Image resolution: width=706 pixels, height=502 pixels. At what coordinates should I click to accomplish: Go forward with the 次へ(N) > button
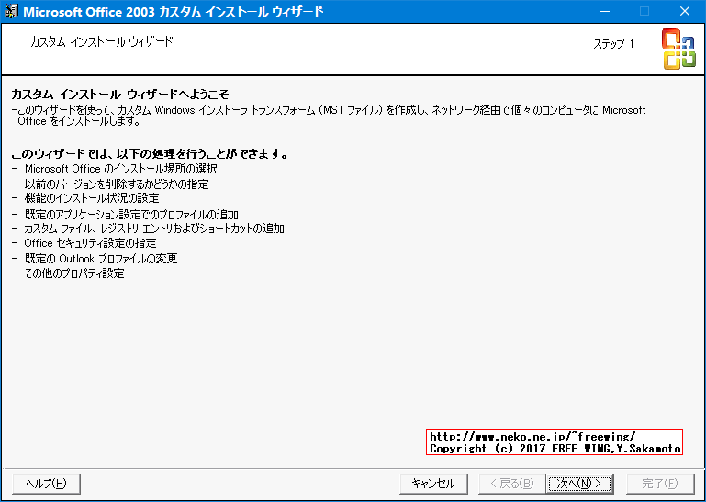tap(579, 484)
